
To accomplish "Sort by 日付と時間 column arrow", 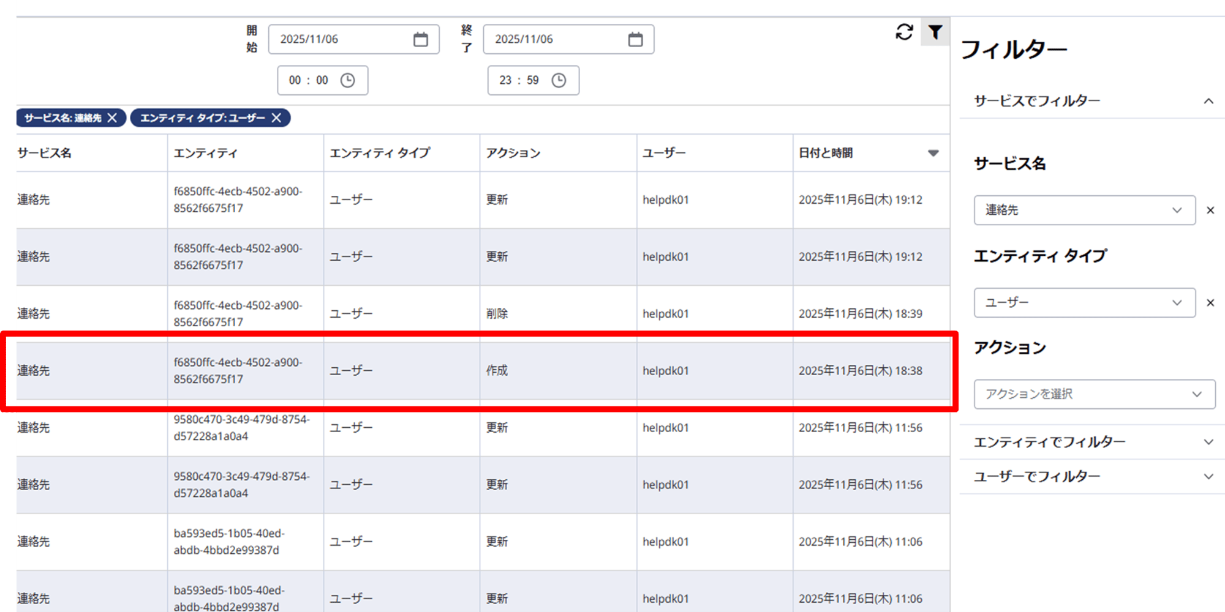I will point(933,153).
